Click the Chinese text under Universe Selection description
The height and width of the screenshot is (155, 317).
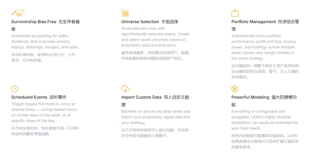point(155,56)
